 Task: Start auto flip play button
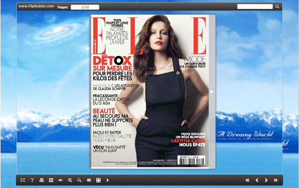point(108,180)
